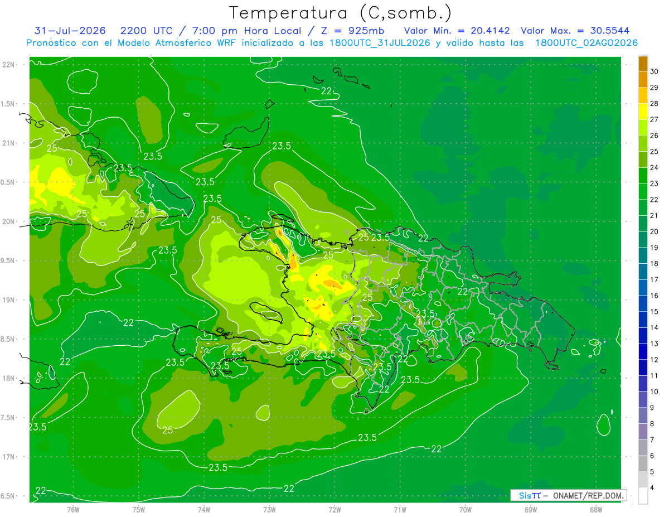This screenshot has width=669, height=517.
Task: Click the Valor Max. = 30.5544 text
Action: click(575, 31)
